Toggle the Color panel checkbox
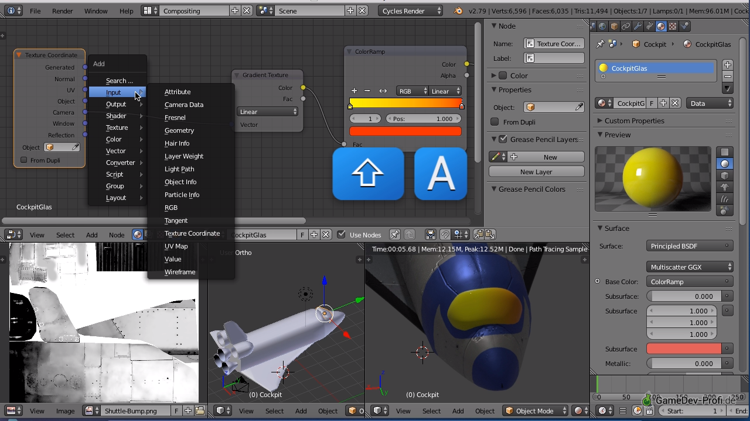The height and width of the screenshot is (421, 750). coord(503,75)
